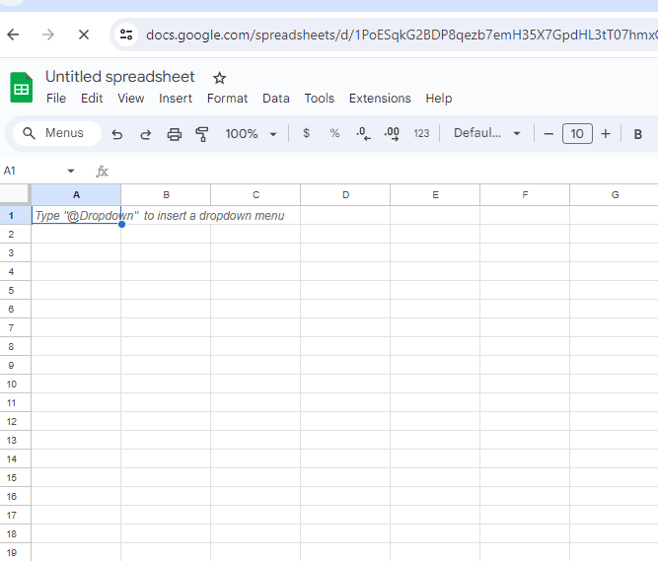This screenshot has width=658, height=561.
Task: Edit the font size 10 field
Action: pyautogui.click(x=577, y=134)
